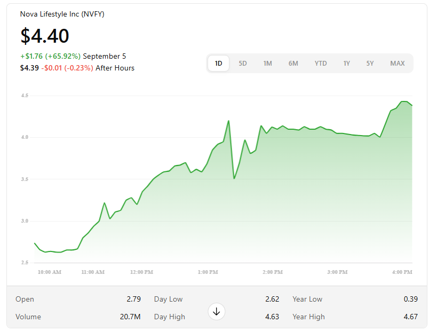View the 1Y price history
This screenshot has height=331, width=429.
click(346, 64)
